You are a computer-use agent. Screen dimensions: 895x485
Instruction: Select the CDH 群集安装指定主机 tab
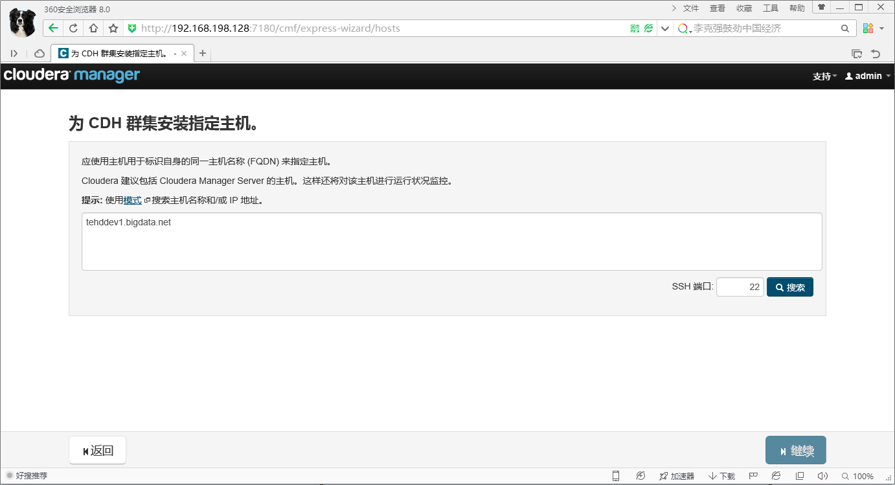[122, 54]
